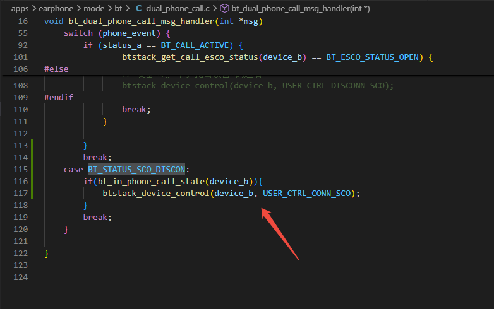Expand chevron after 'apps' breadcrumb
494x309 pixels.
coord(33,8)
